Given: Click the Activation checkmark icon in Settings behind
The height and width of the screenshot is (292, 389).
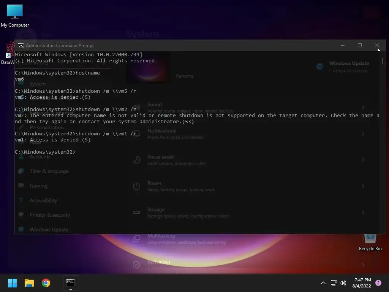Looking at the screenshot, I should tap(136, 265).
